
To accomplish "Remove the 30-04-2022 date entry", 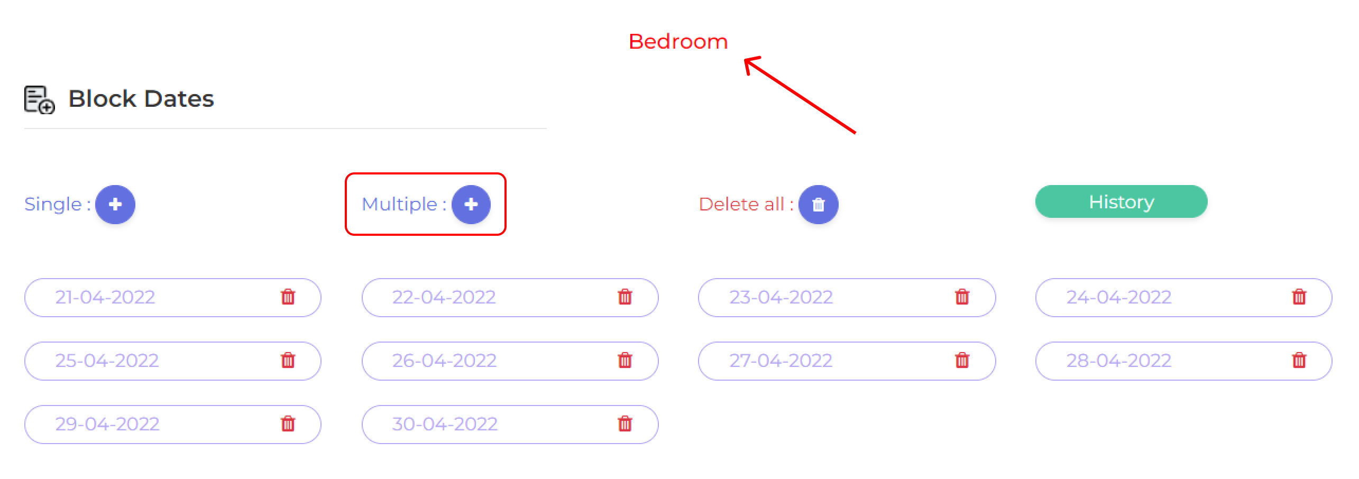I will pos(625,424).
